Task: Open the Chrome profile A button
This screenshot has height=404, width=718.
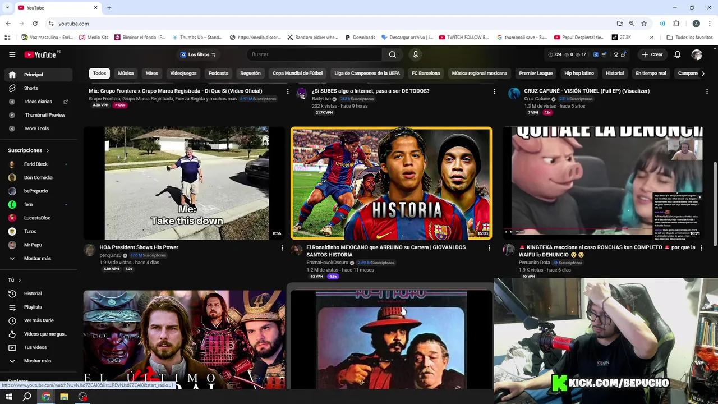Action: (696, 24)
